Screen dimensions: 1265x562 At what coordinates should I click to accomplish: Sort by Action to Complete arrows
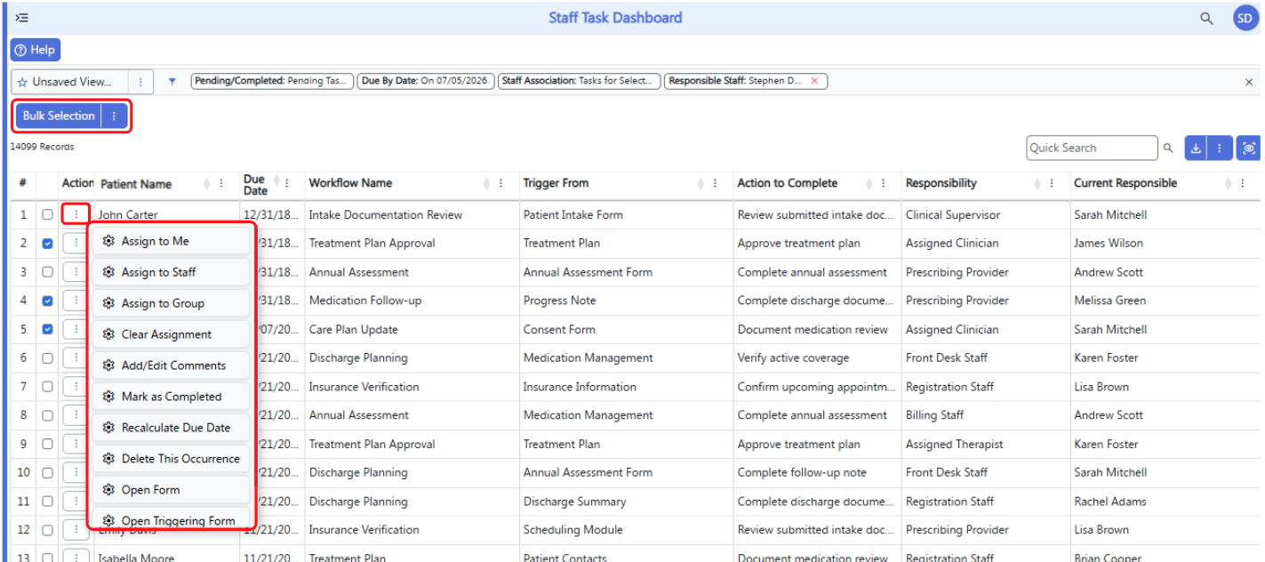click(x=869, y=184)
